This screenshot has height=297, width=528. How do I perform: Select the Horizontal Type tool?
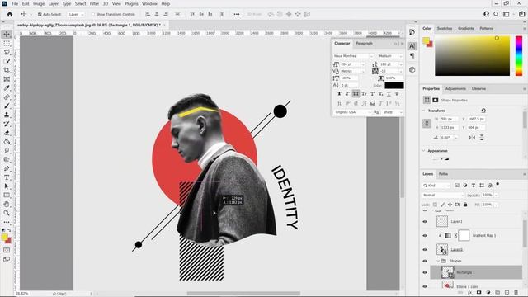7,177
